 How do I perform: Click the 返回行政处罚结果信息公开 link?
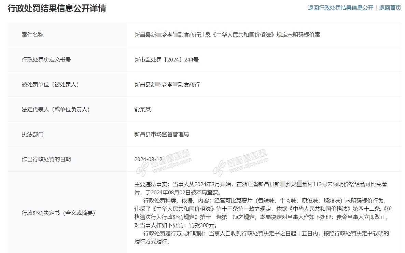coord(340,8)
